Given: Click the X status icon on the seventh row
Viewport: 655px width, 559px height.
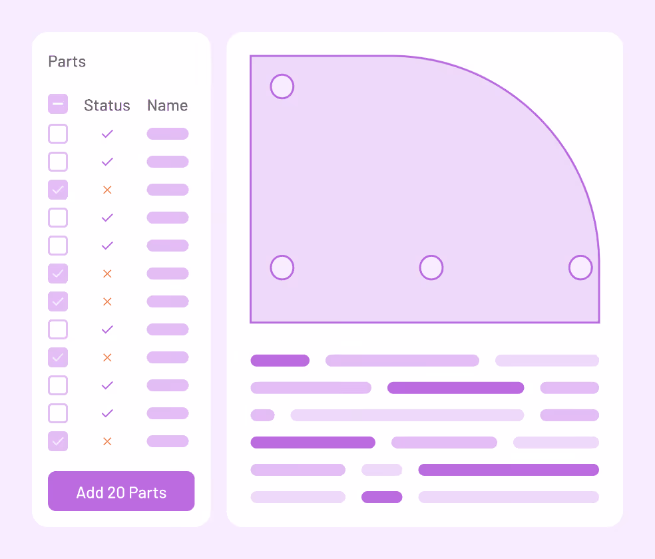Looking at the screenshot, I should point(107,301).
